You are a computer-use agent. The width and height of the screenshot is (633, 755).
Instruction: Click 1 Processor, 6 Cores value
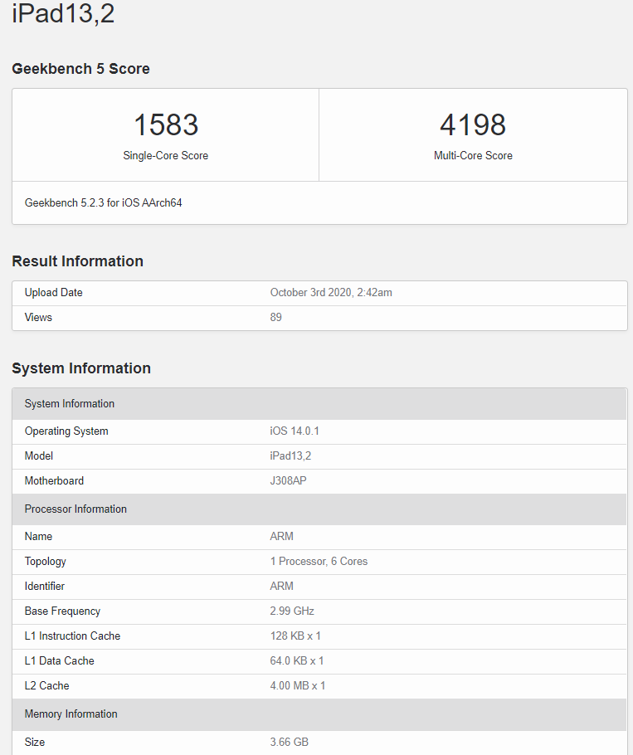point(319,562)
